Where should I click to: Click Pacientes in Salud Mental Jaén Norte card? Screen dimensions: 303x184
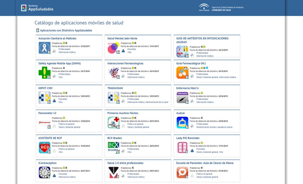click(132, 49)
